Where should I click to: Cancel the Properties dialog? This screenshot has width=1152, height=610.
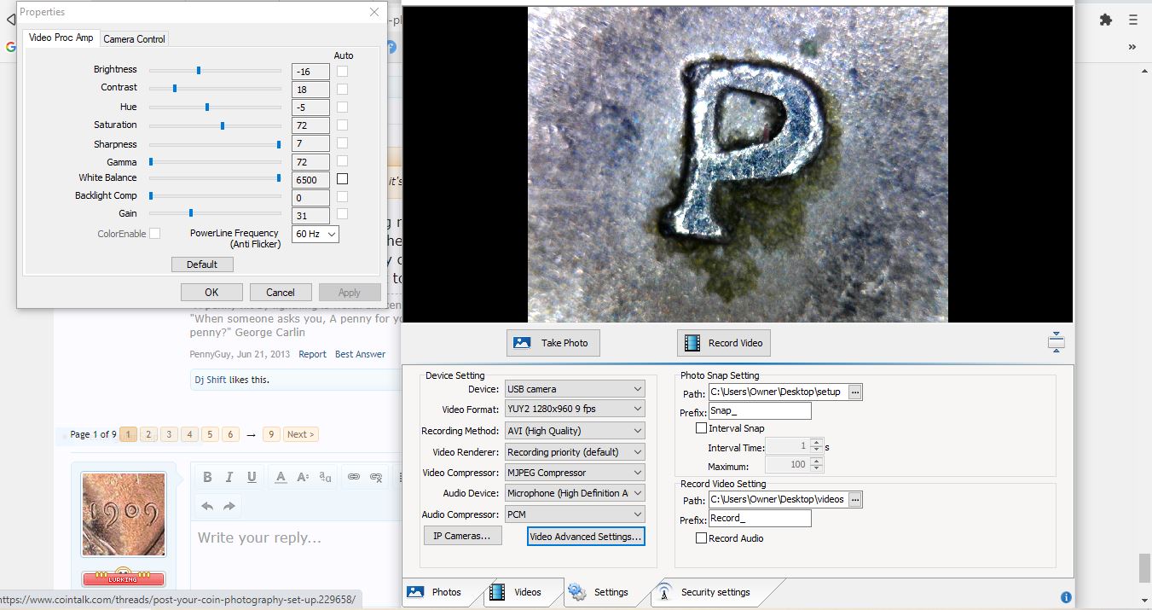coord(281,292)
